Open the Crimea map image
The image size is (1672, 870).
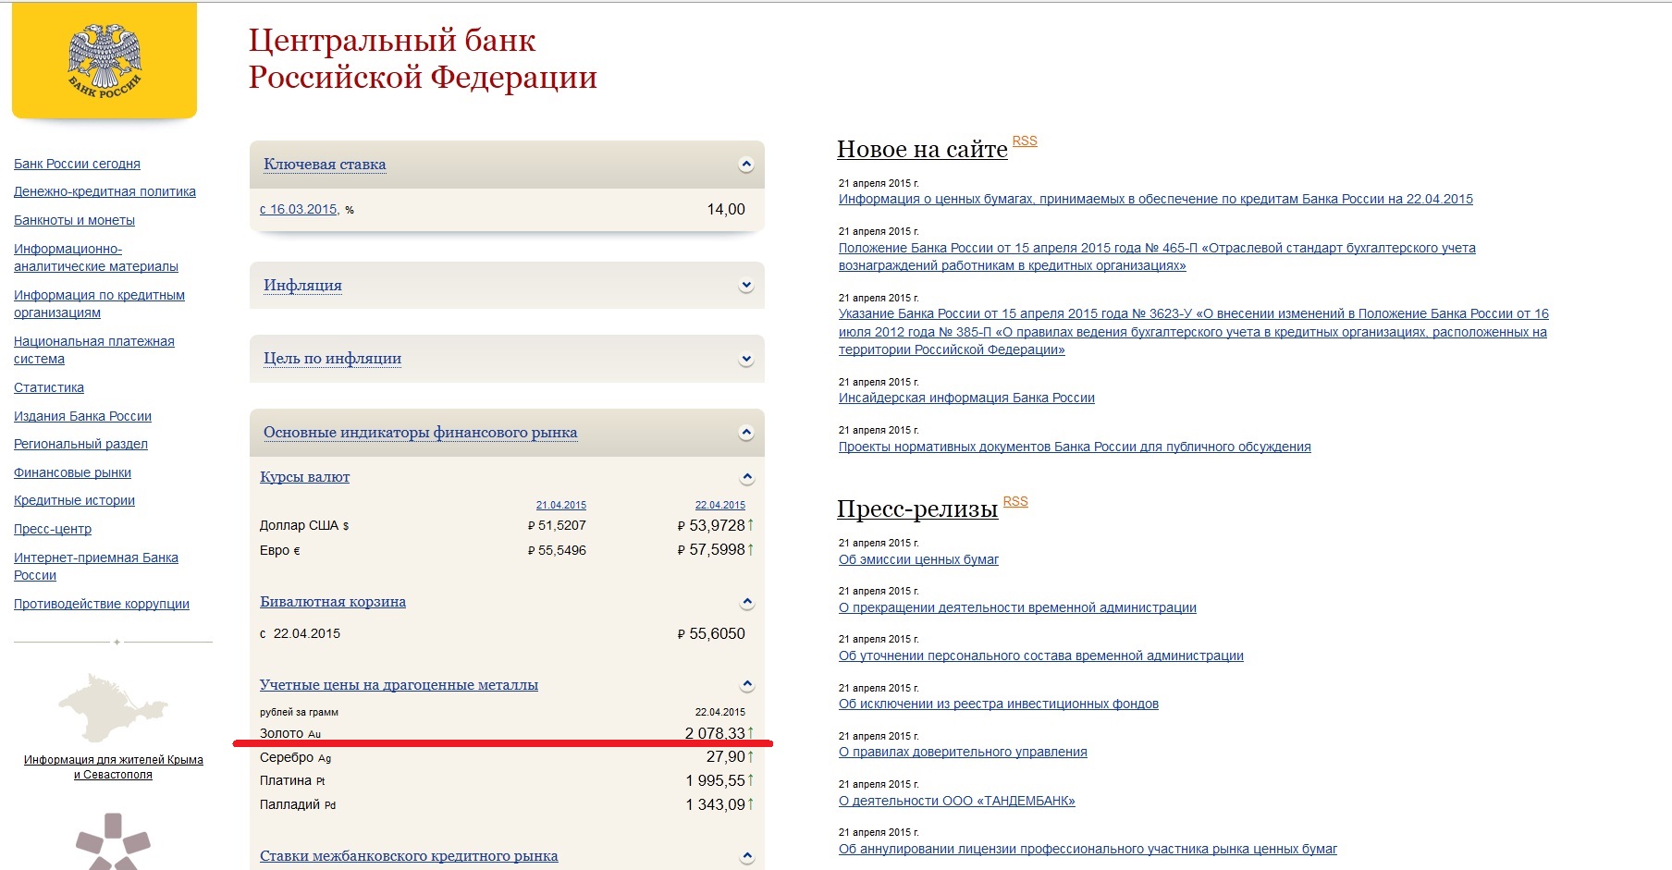[113, 707]
